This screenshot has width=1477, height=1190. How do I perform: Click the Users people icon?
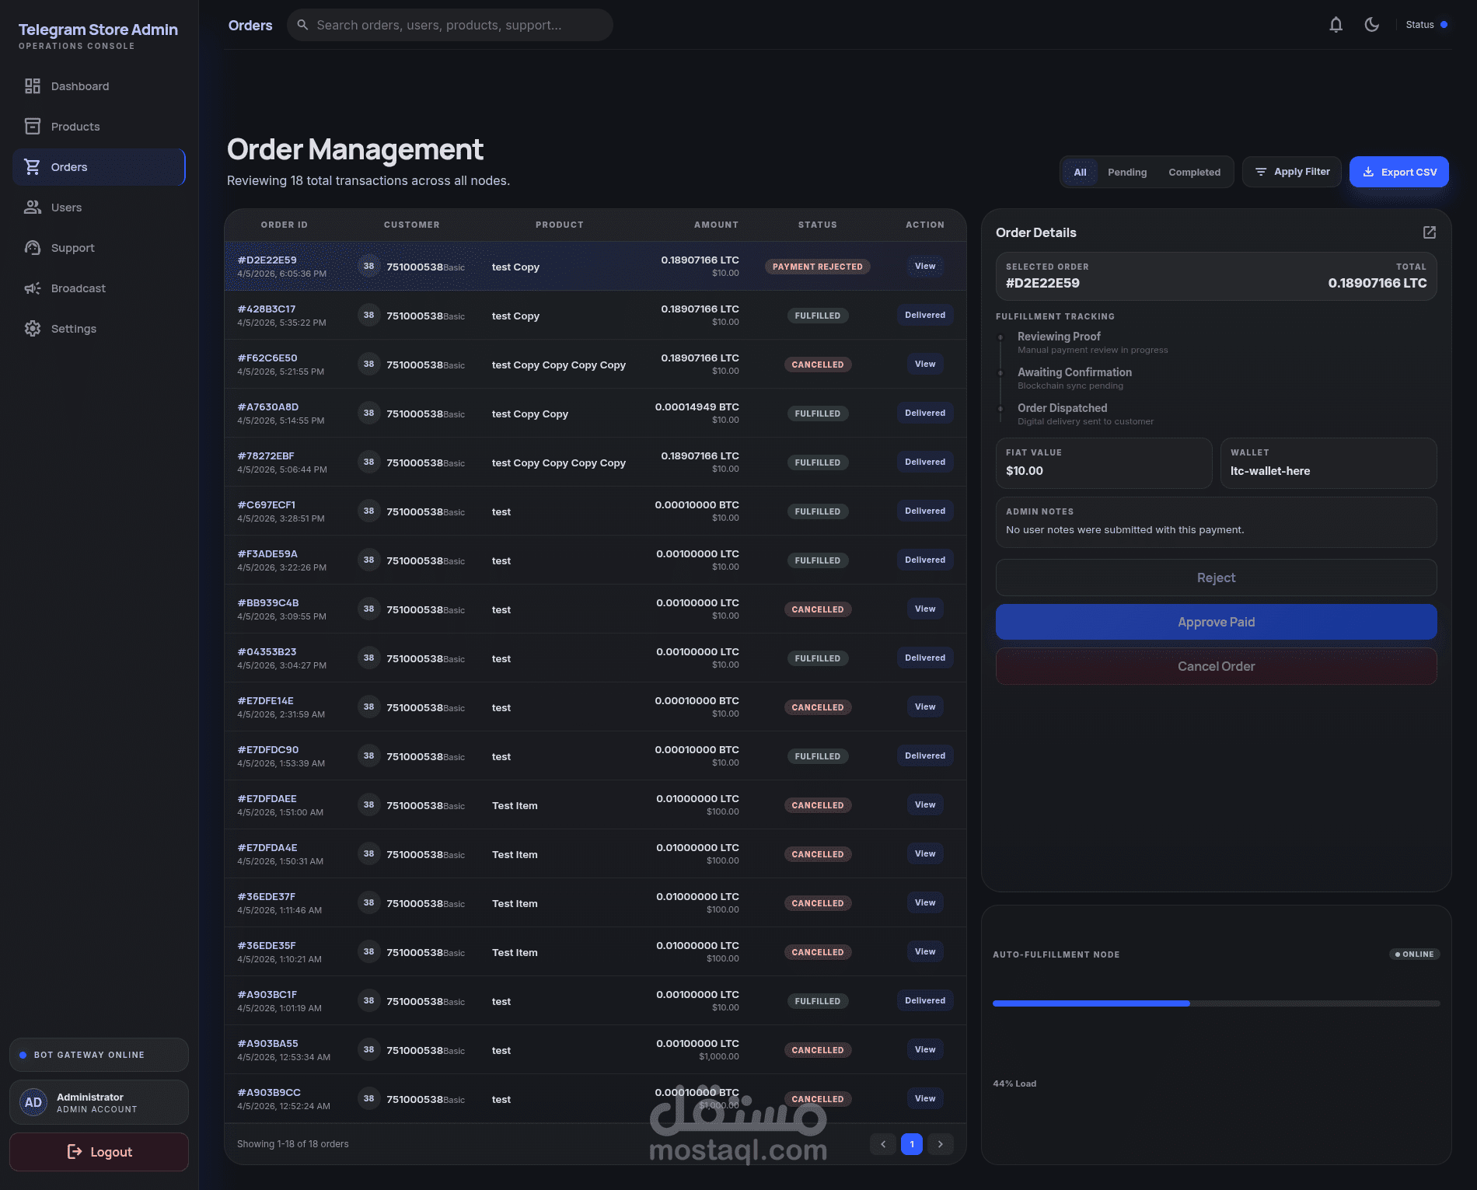tap(32, 208)
